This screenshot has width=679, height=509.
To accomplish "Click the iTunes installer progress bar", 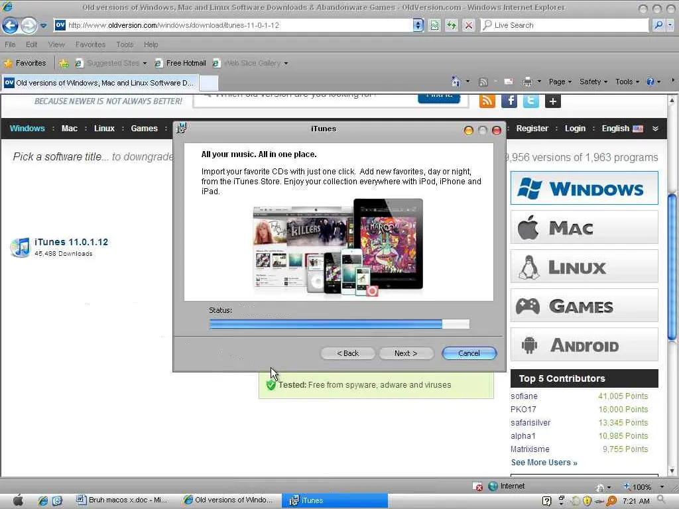I will pyautogui.click(x=339, y=324).
